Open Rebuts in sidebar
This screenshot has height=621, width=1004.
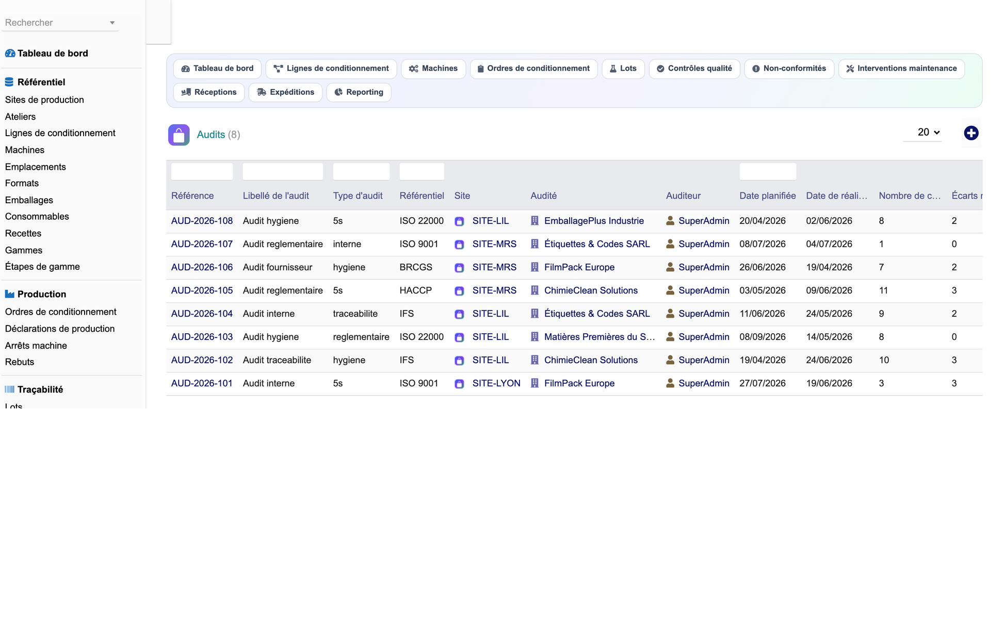(x=20, y=362)
